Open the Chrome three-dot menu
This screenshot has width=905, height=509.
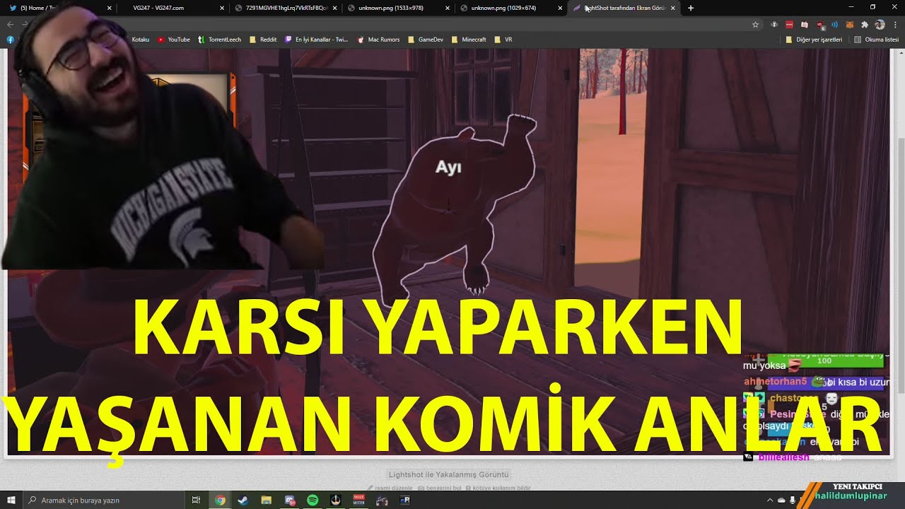(895, 24)
